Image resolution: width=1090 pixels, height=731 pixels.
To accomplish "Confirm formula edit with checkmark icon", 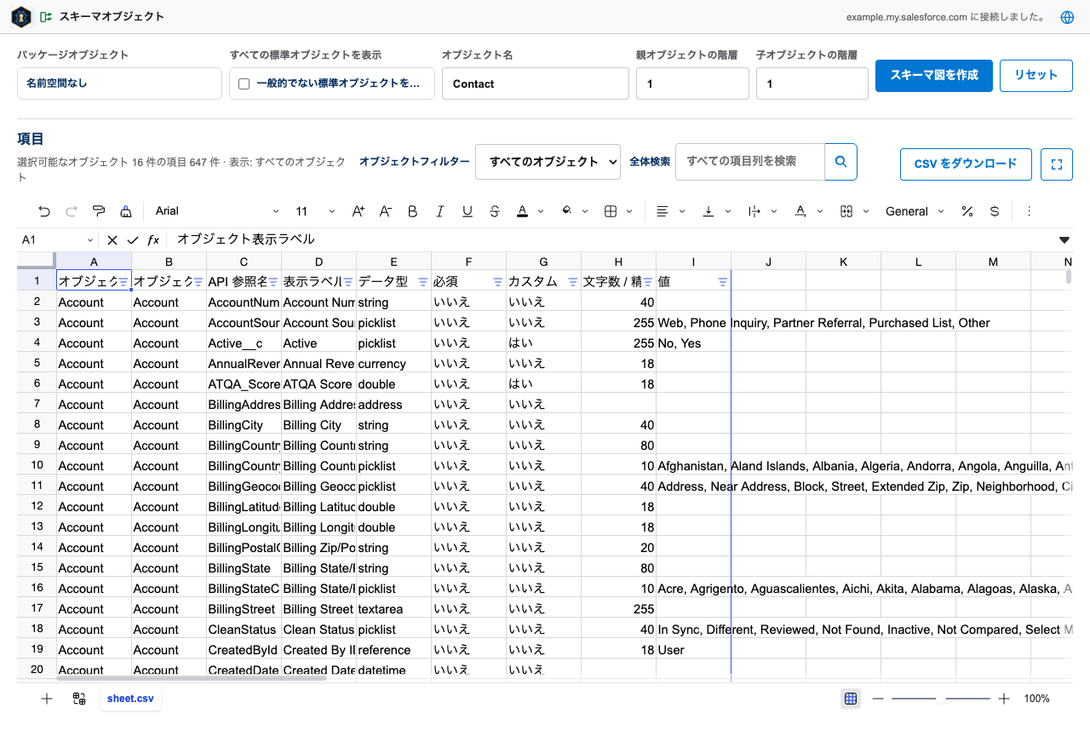I will [x=132, y=240].
